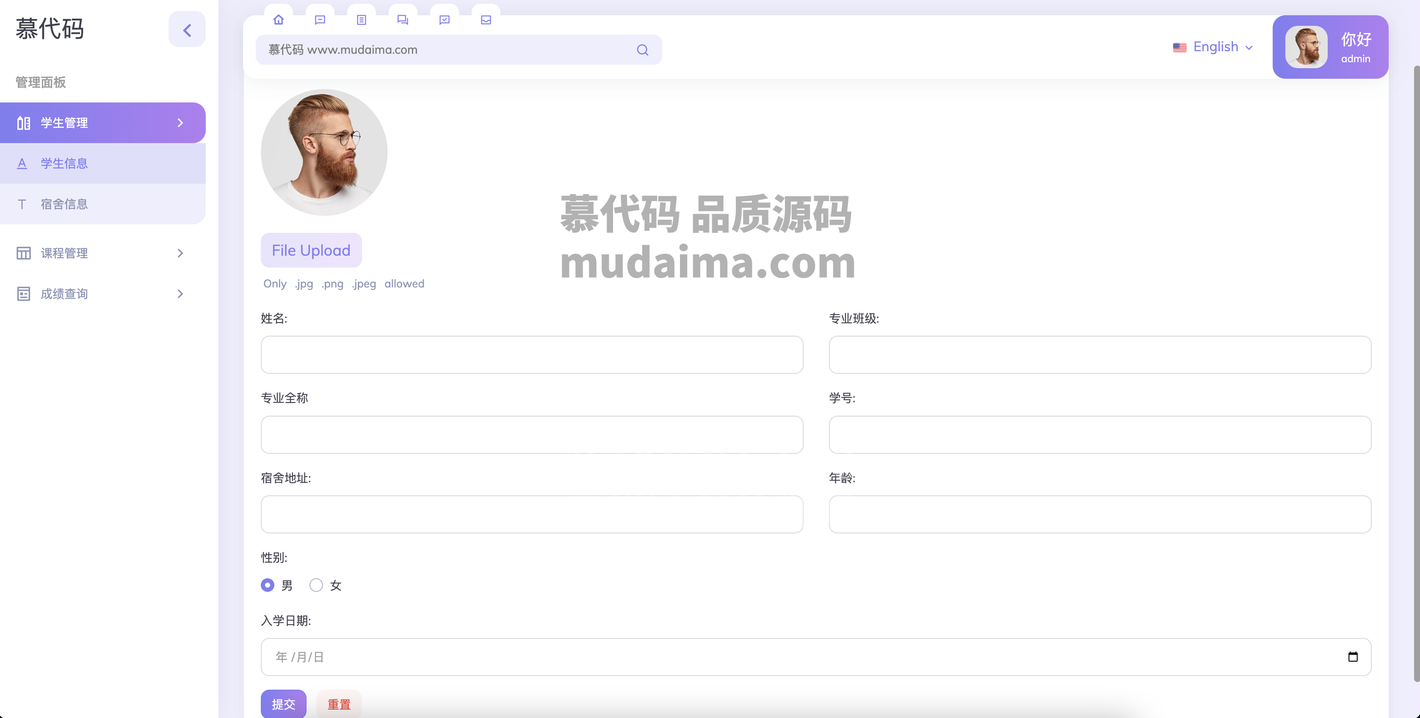The image size is (1420, 718).
Task: Open the document list tab icon
Action: point(362,20)
